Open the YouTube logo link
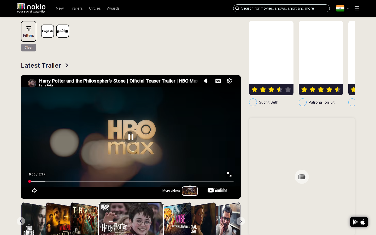The height and width of the screenshot is (235, 376). [217, 190]
